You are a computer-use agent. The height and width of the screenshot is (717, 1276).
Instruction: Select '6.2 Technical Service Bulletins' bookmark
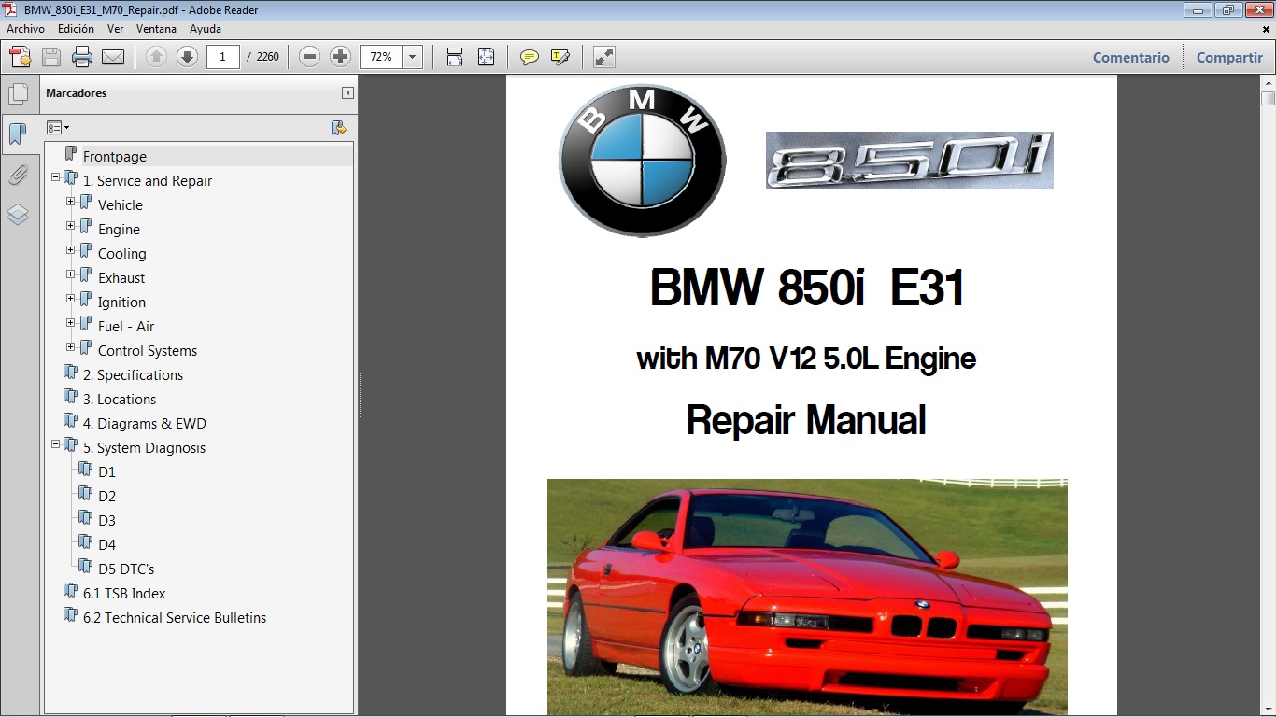click(175, 617)
